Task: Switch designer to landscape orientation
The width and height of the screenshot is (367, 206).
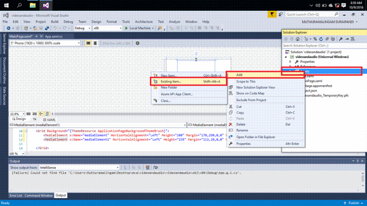Action: [x=88, y=43]
